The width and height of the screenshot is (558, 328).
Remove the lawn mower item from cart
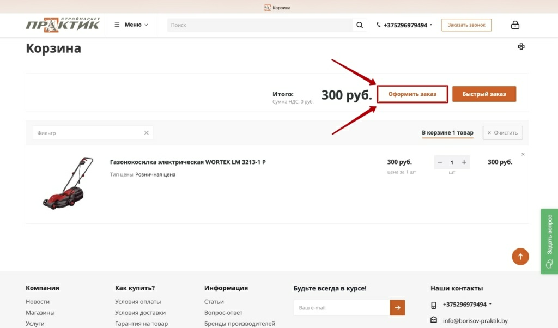523,154
